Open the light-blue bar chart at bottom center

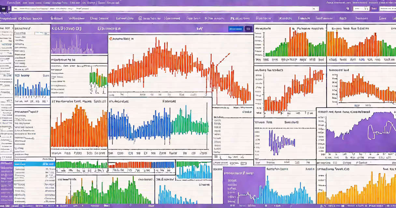177,194
